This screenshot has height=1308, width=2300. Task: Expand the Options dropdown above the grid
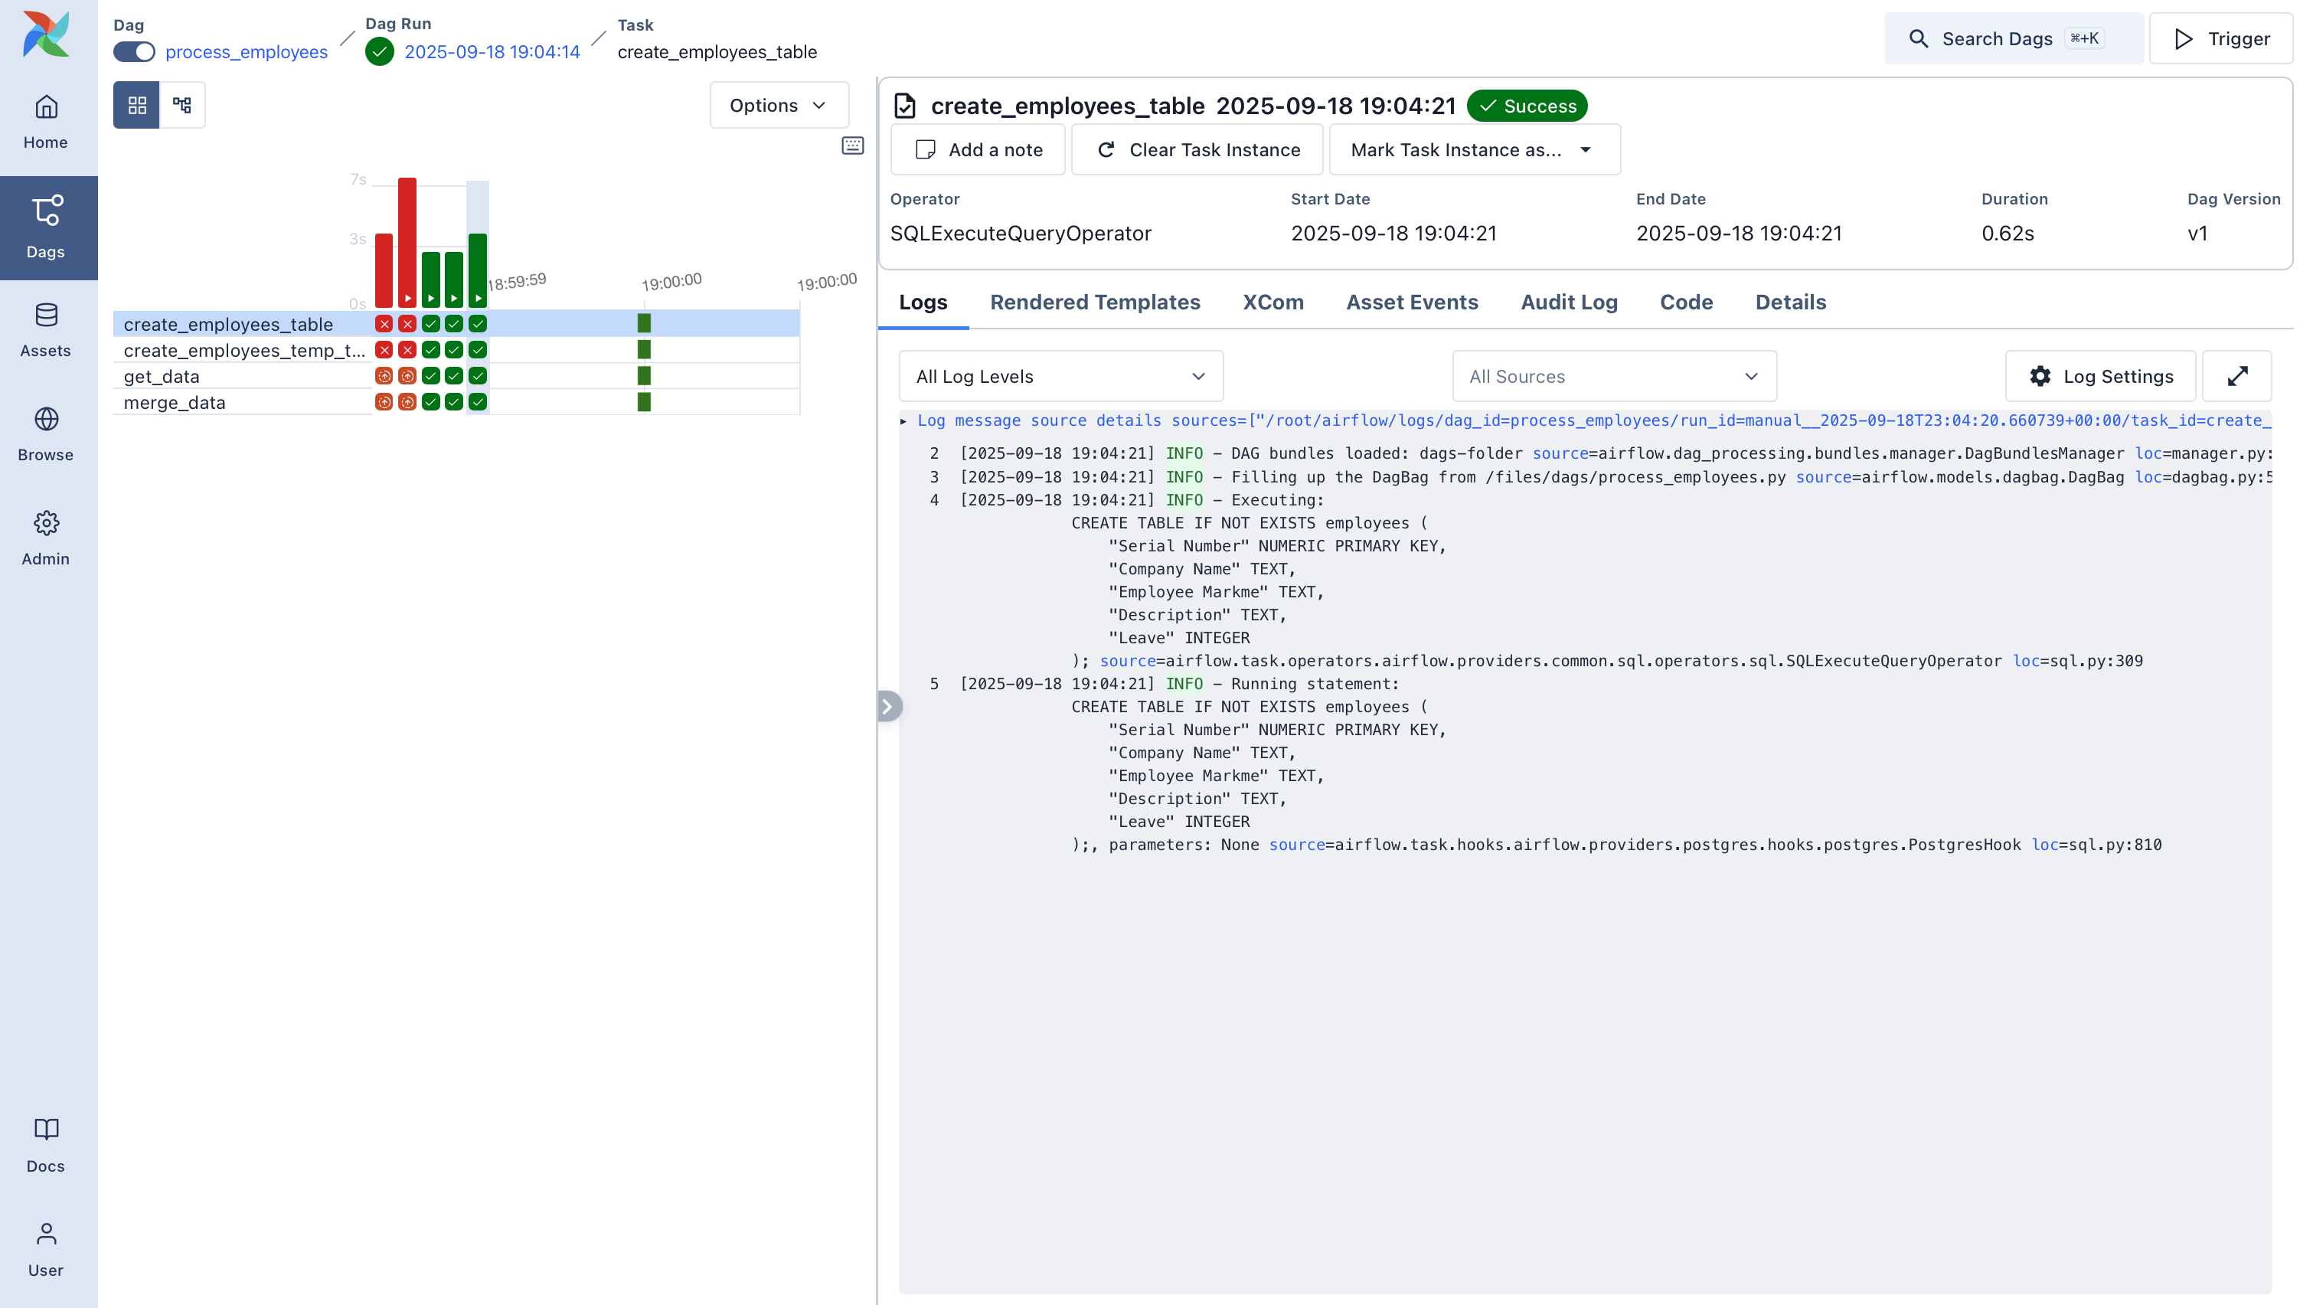click(x=778, y=104)
